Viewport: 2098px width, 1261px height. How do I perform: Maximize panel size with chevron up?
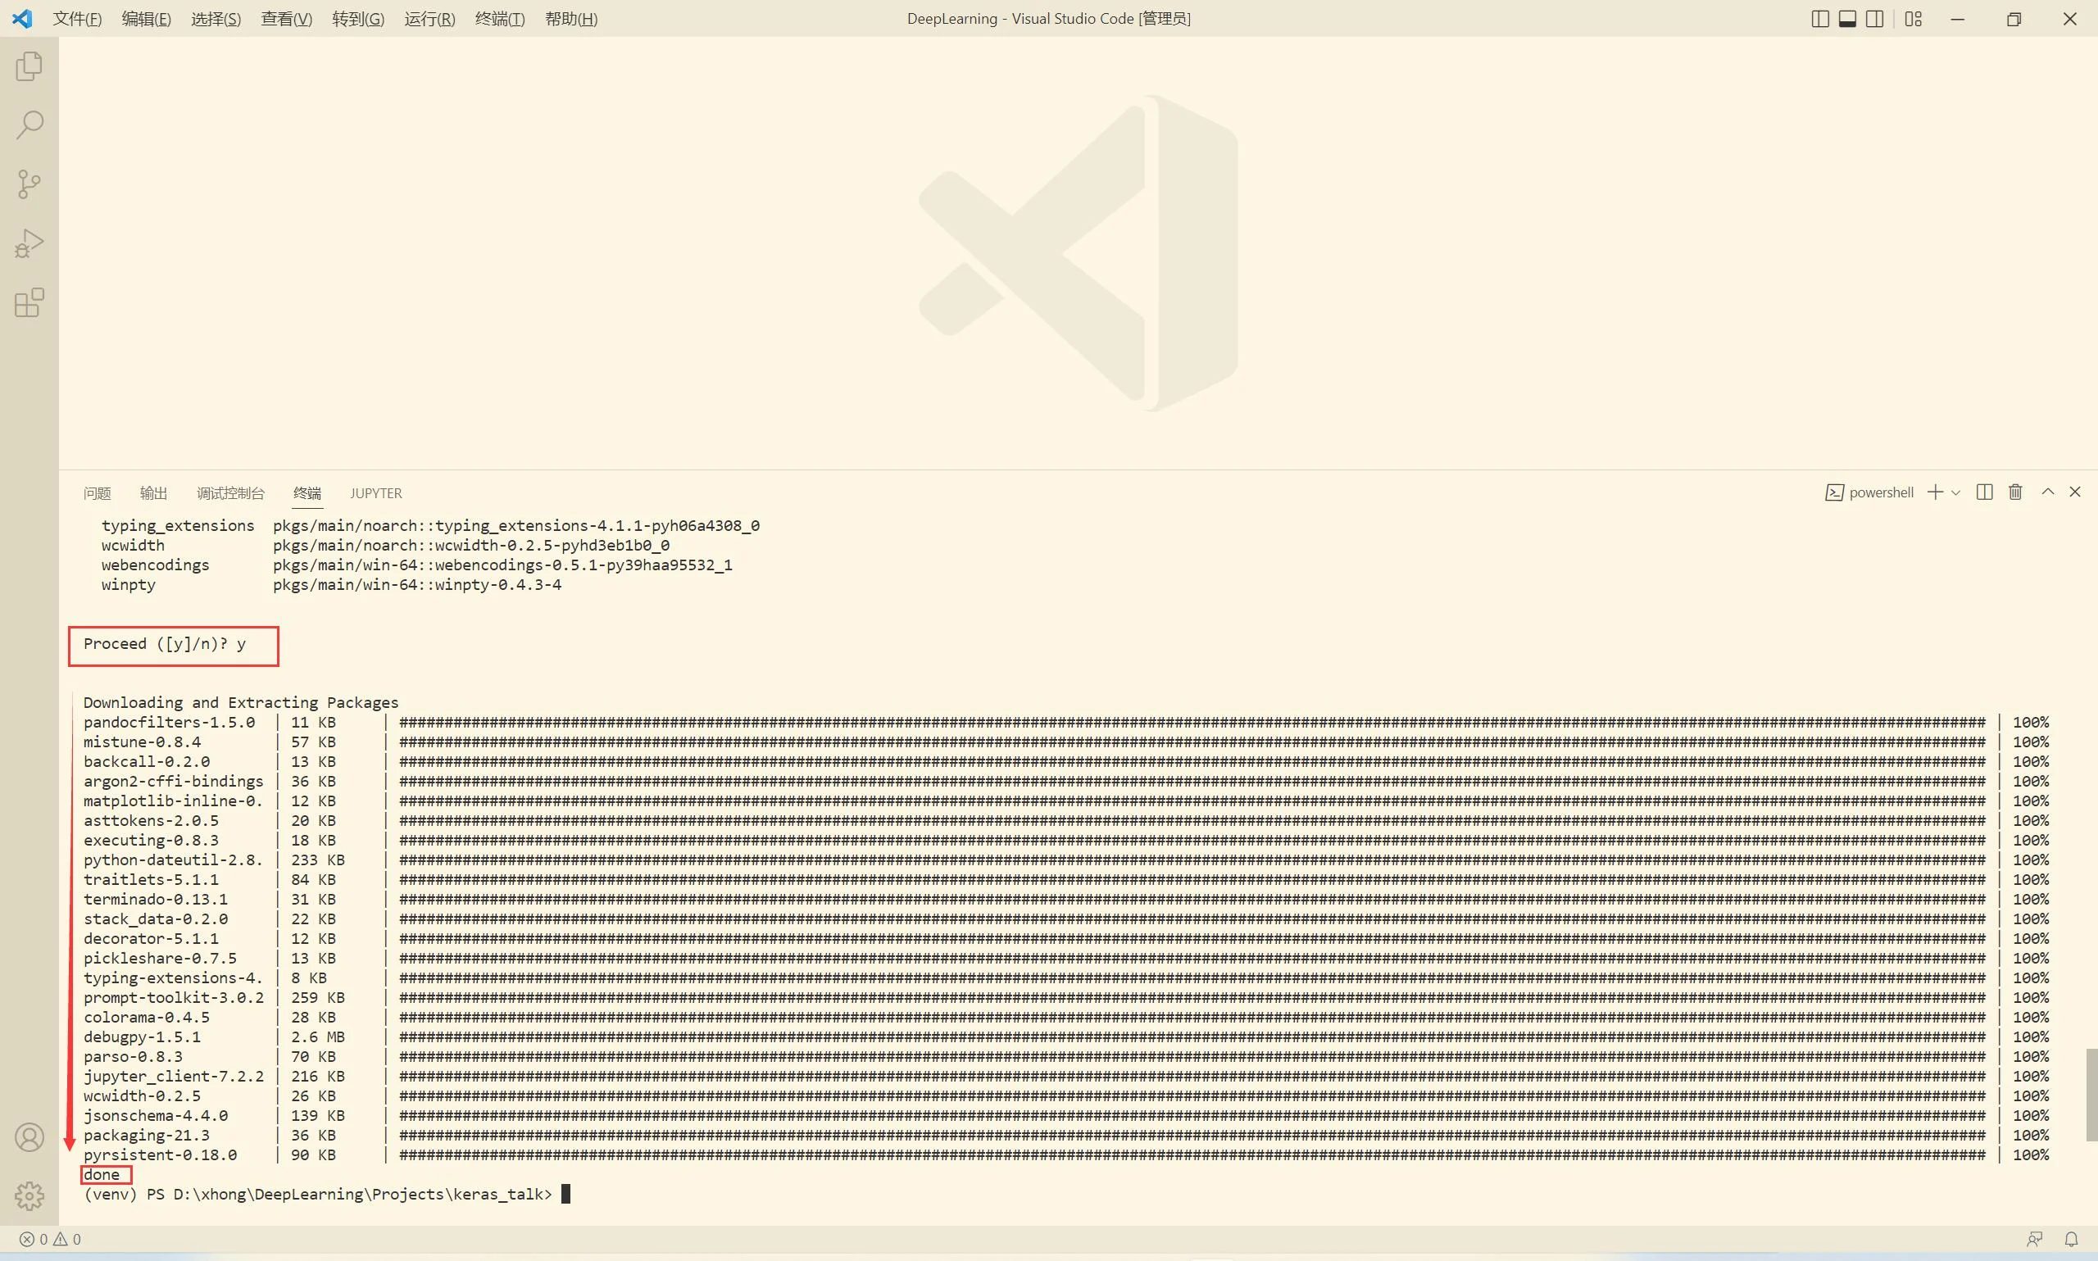click(2047, 492)
